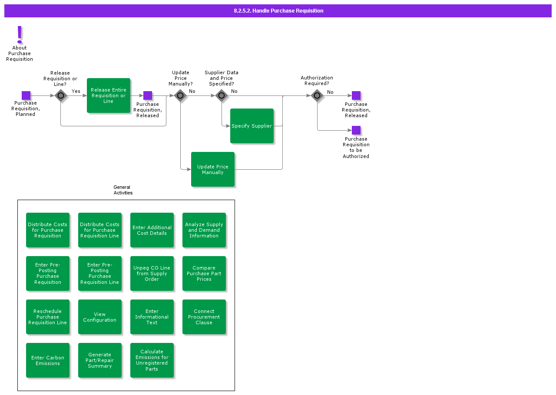Open the Update Price Manually activity box
Screen dimensions: 556x395
213,169
